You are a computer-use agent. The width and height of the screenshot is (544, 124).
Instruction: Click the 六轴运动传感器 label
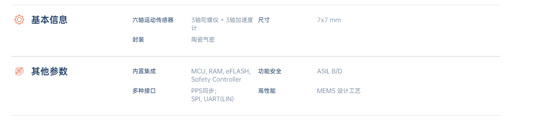click(x=153, y=20)
